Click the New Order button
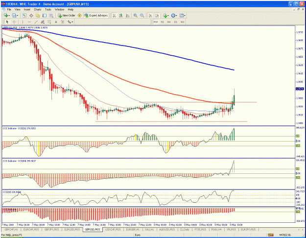This screenshot has height=238, width=306. click(x=67, y=15)
